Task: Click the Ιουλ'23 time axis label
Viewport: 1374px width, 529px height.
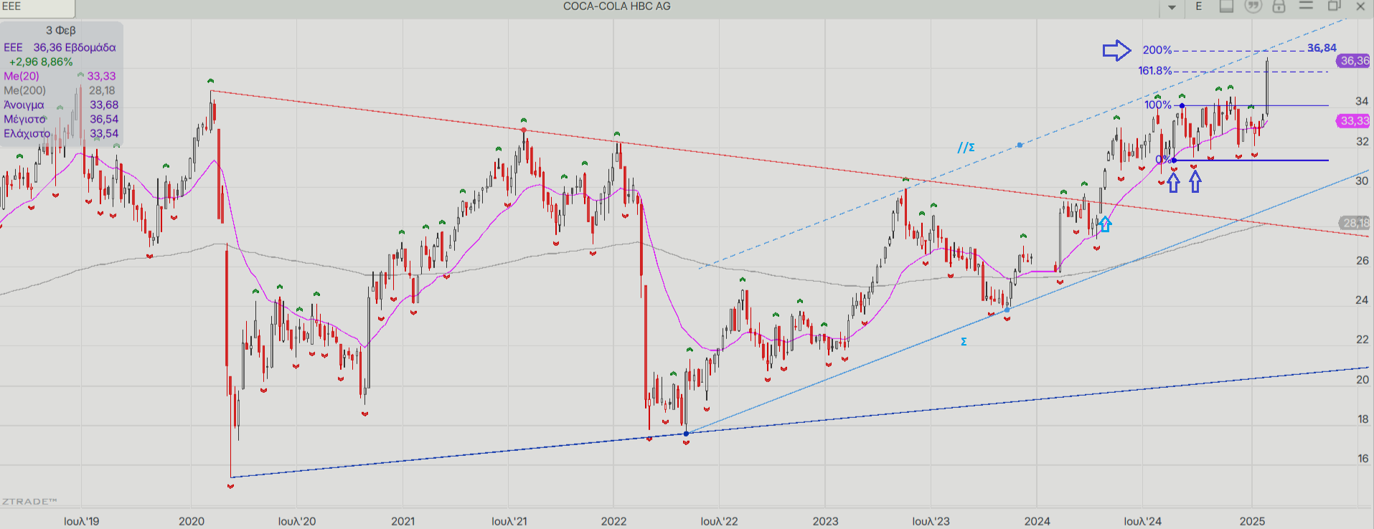Action: coord(931,521)
